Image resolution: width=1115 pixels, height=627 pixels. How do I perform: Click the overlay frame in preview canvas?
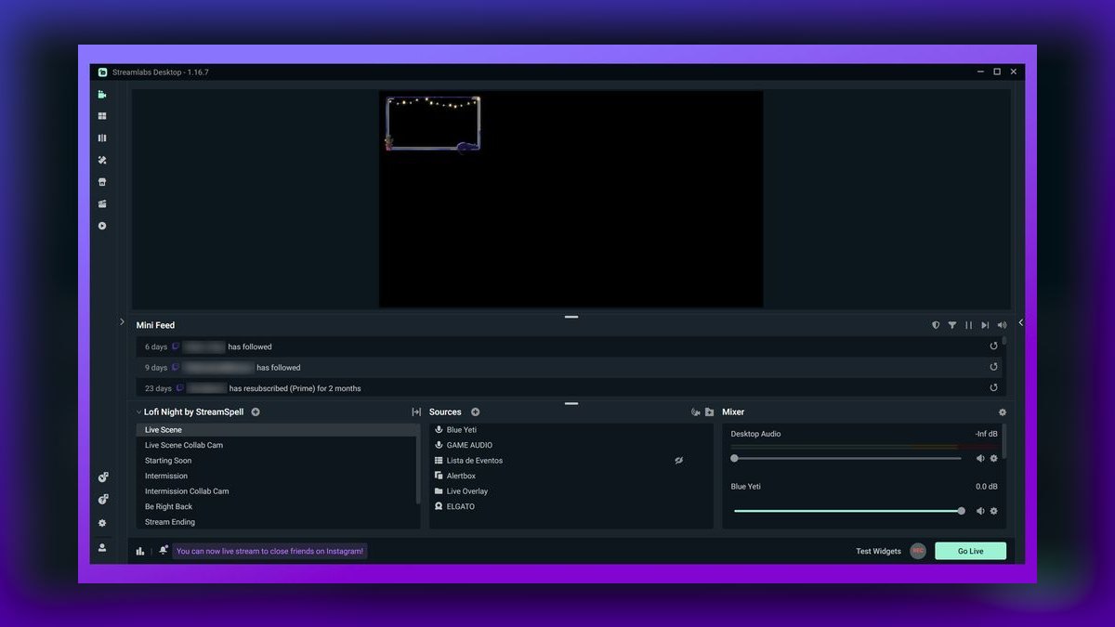pyautogui.click(x=433, y=124)
